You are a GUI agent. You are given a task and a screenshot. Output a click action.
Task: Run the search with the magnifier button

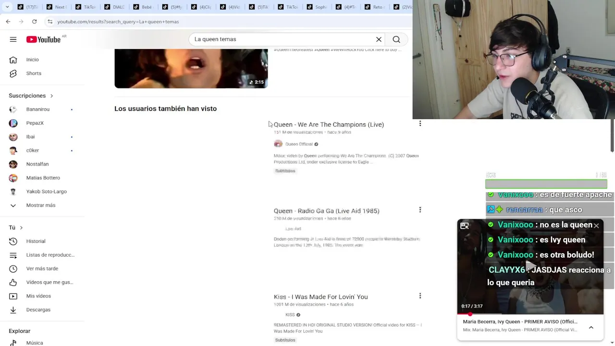tap(396, 39)
